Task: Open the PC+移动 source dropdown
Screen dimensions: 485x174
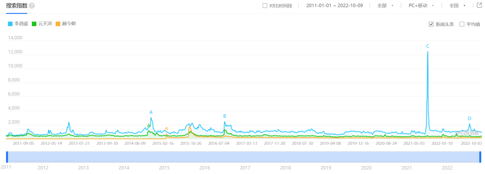Action: (421, 5)
